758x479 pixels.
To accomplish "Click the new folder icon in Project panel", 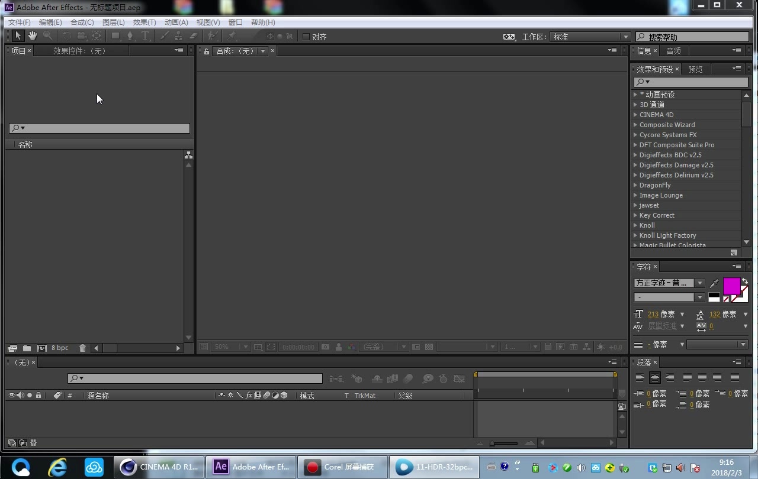I will [x=27, y=348].
